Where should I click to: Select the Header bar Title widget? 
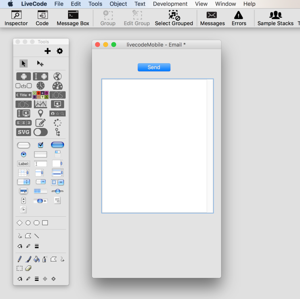(x=23, y=95)
